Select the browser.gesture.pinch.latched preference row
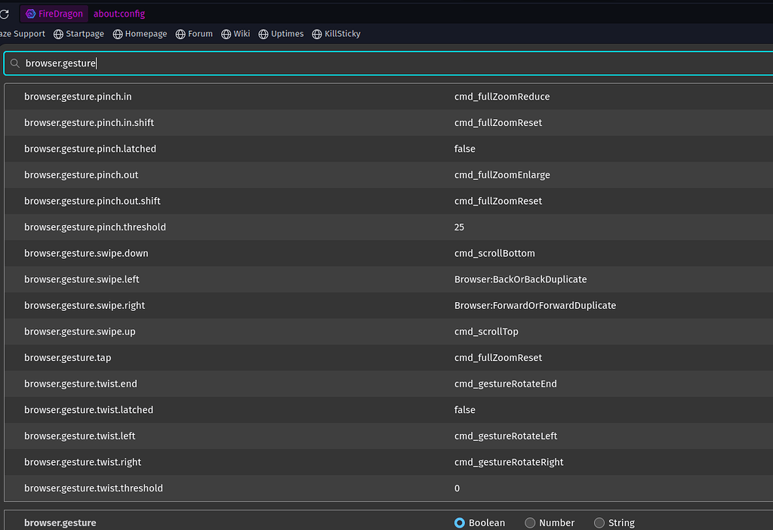The height and width of the screenshot is (530, 773). (x=90, y=149)
